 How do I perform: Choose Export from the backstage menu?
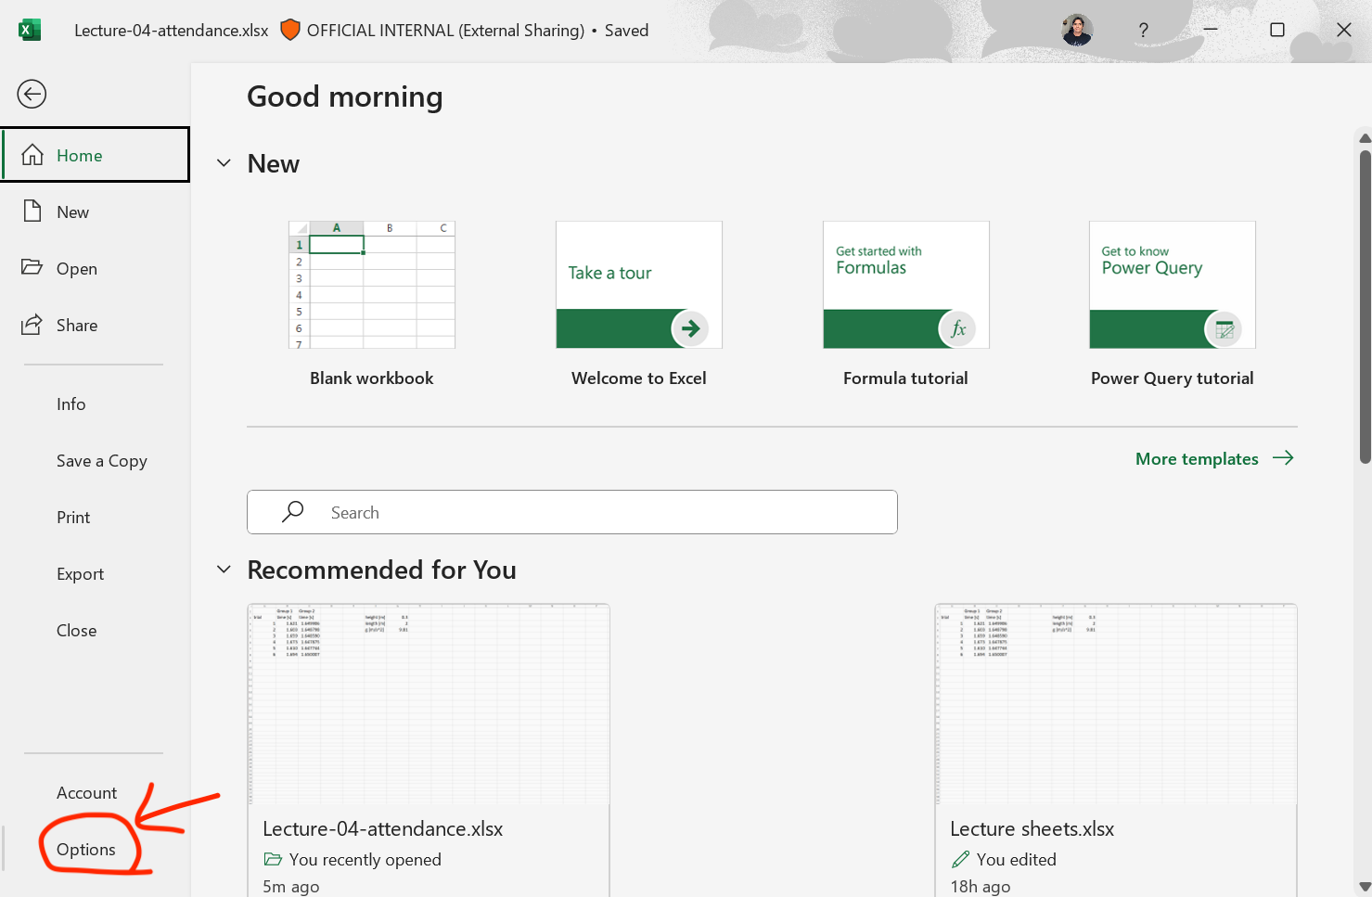click(80, 574)
